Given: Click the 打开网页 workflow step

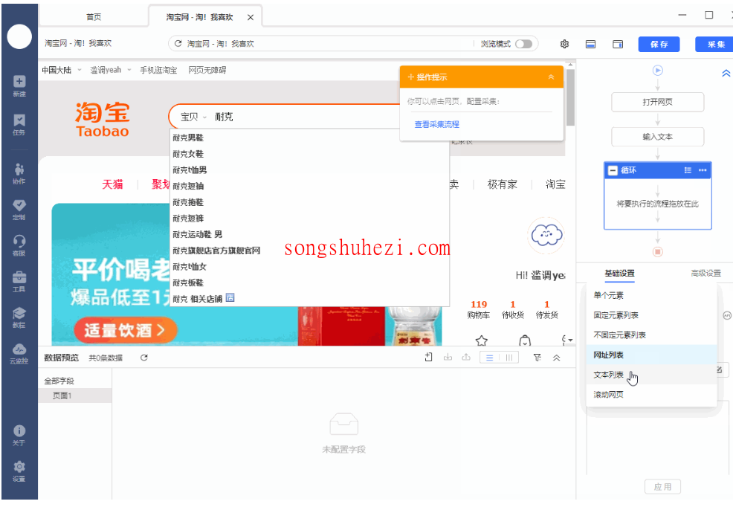Looking at the screenshot, I should (x=658, y=103).
